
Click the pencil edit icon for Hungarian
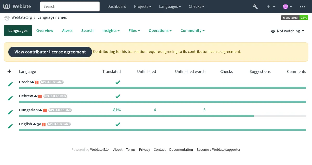coord(10,112)
